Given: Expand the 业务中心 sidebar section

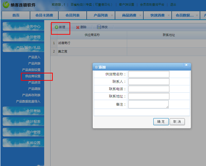Looking at the screenshot, I should tap(23, 26).
